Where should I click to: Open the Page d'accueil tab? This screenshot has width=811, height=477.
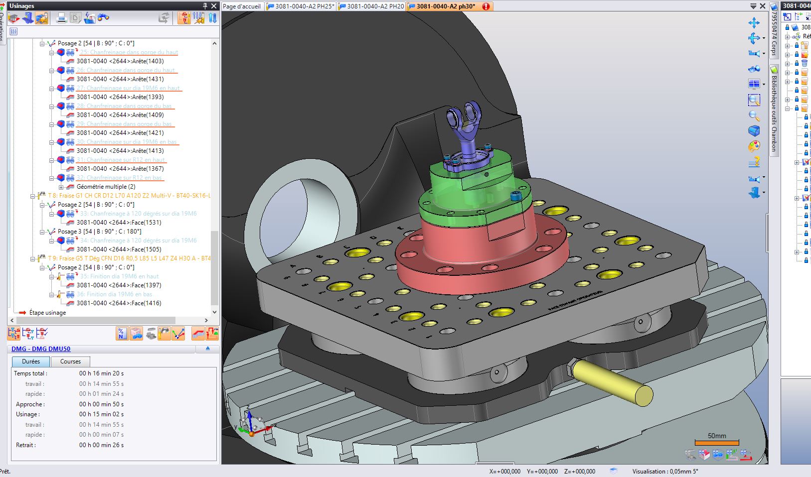241,6
